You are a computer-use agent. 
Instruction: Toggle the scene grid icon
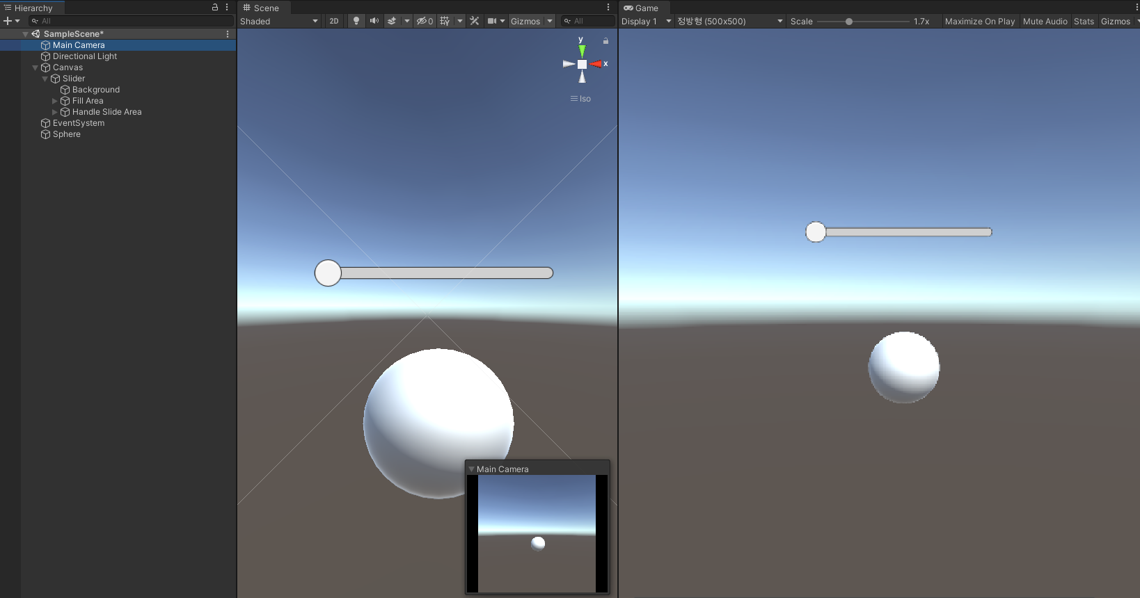click(445, 21)
